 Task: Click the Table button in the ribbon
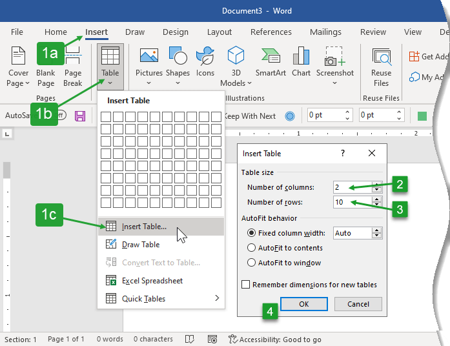point(110,66)
